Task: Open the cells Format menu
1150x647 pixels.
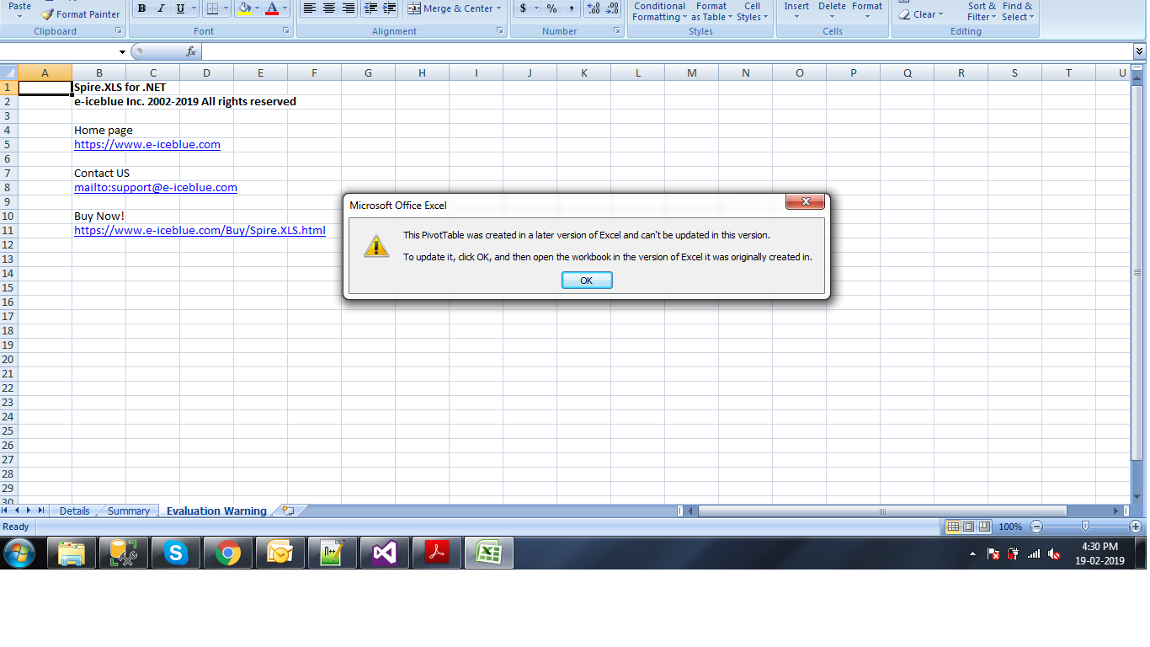Action: [867, 11]
